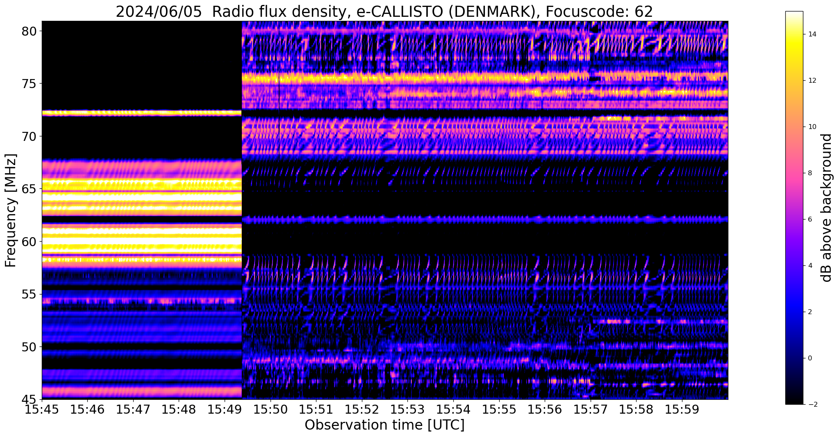The width and height of the screenshot is (839, 437).
Task: Click the 'Frequency [MHz]' axis label
Action: pos(11,211)
